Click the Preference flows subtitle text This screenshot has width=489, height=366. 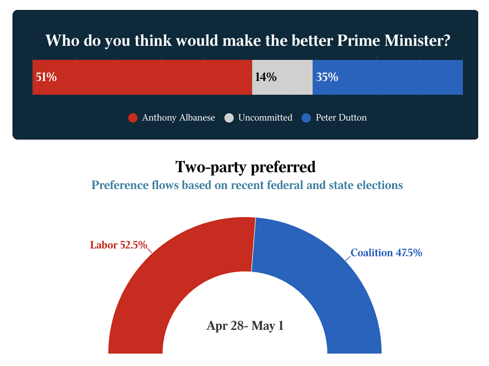(x=247, y=185)
